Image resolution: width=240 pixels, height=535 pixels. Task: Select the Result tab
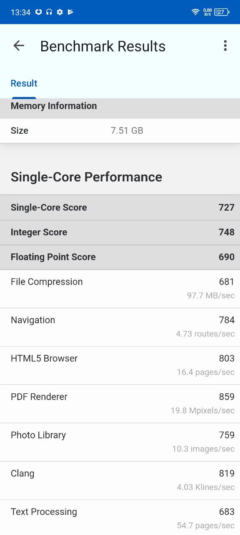pos(24,83)
